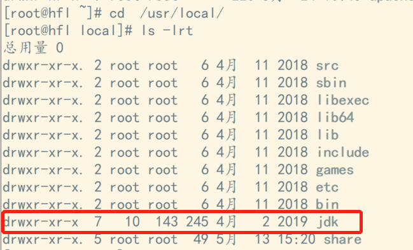Click the '2019' year in jdk row
The height and width of the screenshot is (250, 413).
point(293,222)
